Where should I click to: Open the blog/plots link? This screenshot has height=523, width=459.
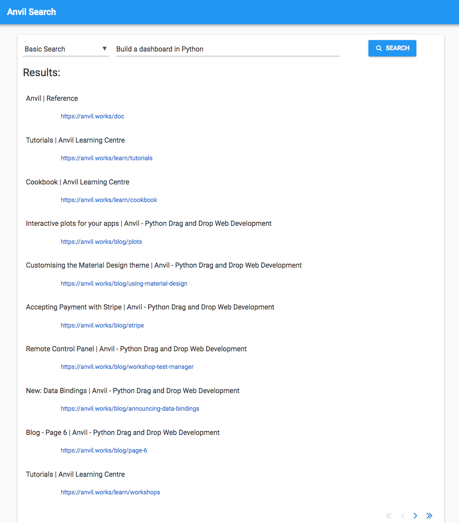(101, 242)
